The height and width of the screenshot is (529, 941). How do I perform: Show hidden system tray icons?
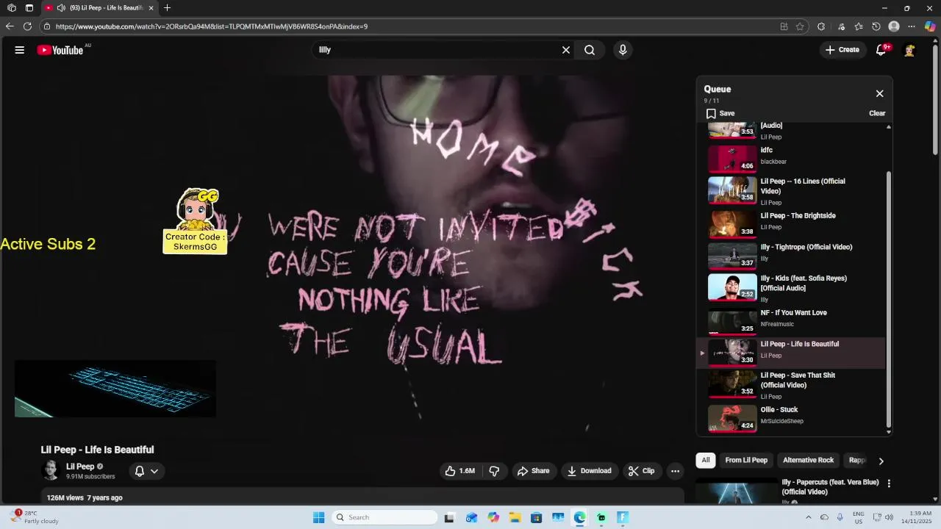(809, 517)
